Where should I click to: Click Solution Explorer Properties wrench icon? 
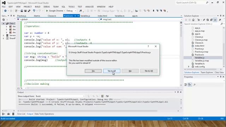(220, 20)
